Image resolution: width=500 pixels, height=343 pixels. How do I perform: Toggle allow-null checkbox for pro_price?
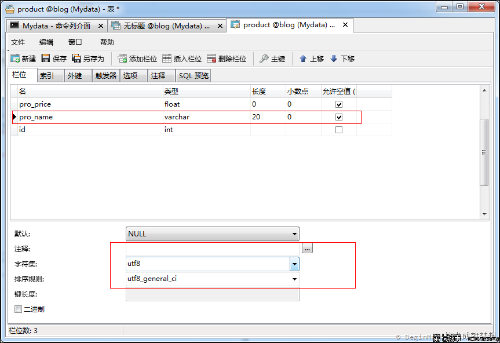(339, 104)
